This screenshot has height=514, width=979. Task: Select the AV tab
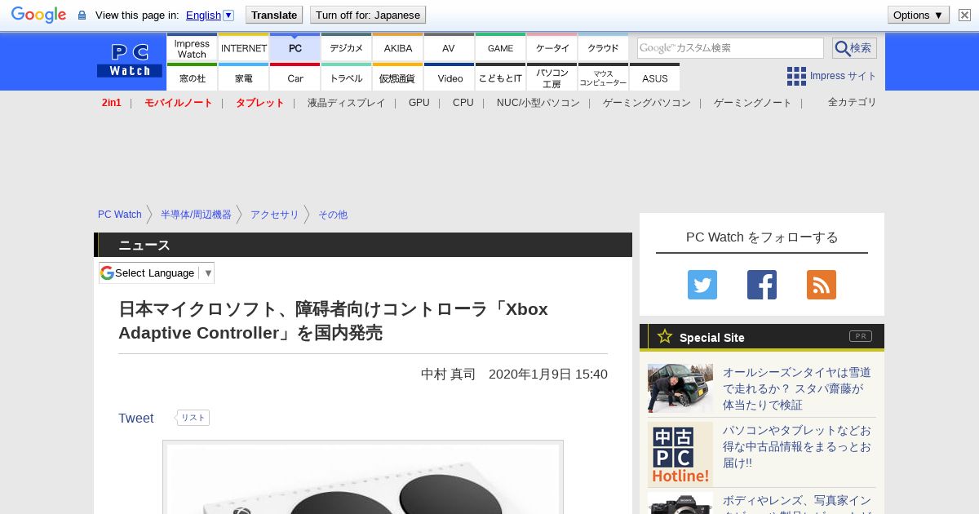449,48
